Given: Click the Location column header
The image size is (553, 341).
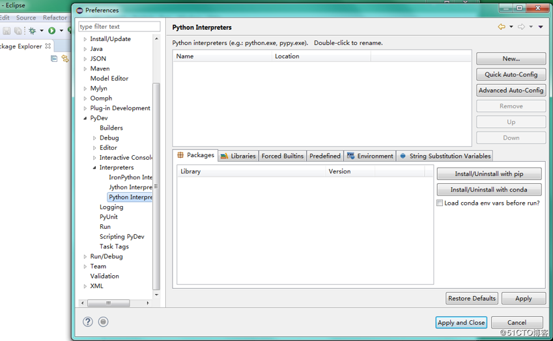Looking at the screenshot, I should (x=321, y=56).
